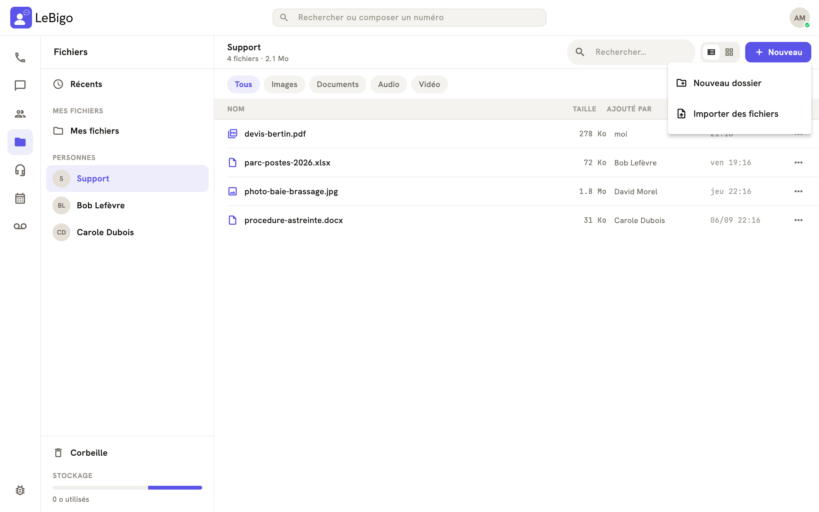
Task: Click the image icon of photo-baie-brassage.jpg
Action: 233,191
